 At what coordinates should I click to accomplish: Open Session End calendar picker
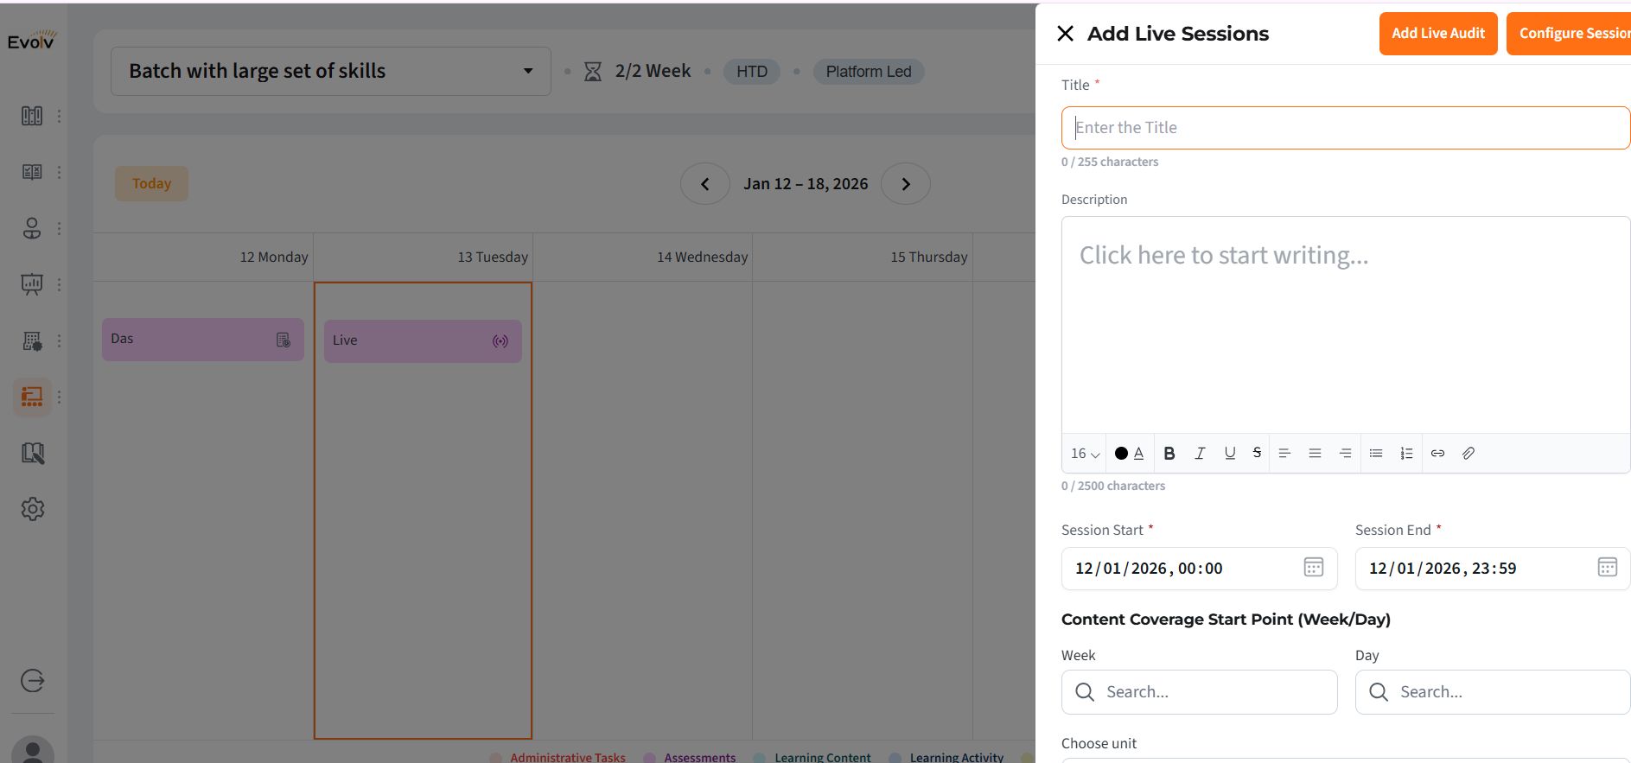click(1607, 568)
